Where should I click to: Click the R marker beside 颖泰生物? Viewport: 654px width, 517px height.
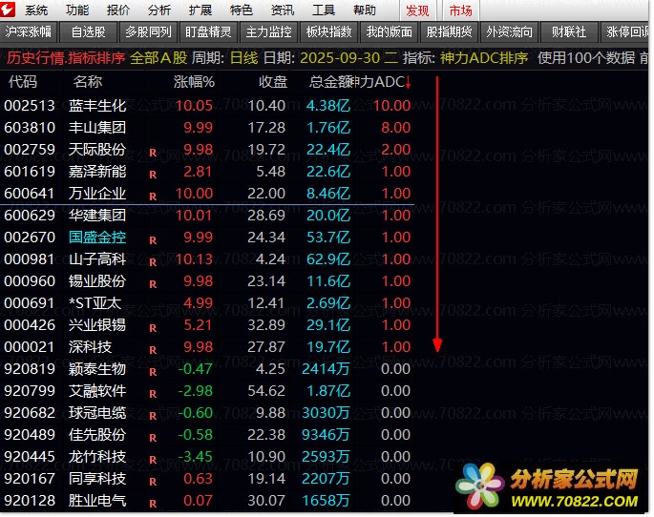[153, 372]
